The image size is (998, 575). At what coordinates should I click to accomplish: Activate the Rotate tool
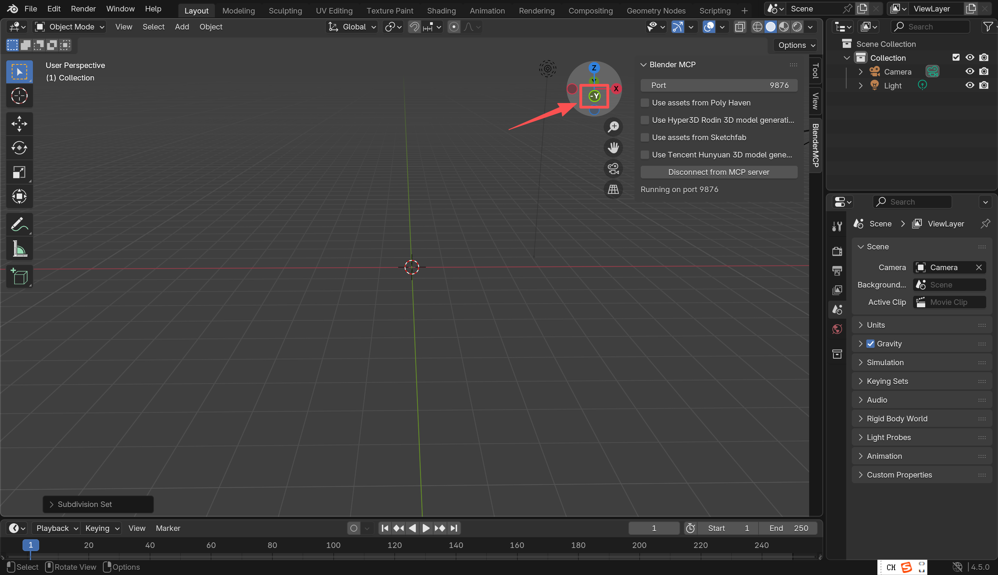click(x=19, y=148)
